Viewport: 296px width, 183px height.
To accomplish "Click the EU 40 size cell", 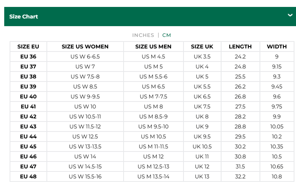I will pyautogui.click(x=28, y=96).
